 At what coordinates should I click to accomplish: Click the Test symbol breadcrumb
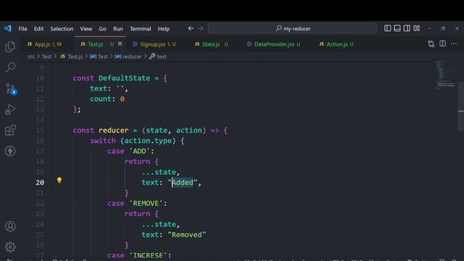pos(99,57)
